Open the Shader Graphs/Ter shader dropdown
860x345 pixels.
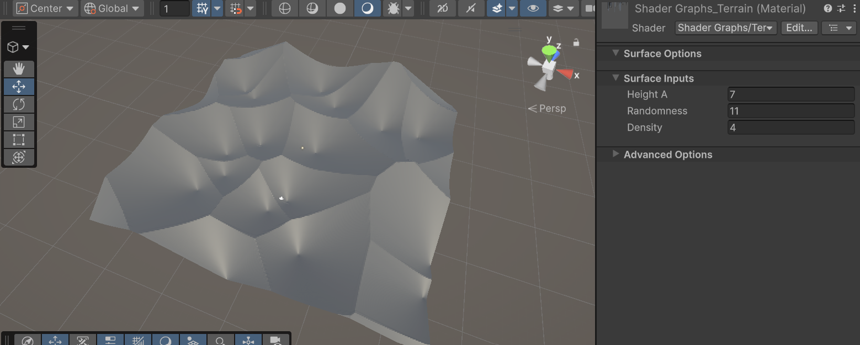(x=726, y=28)
